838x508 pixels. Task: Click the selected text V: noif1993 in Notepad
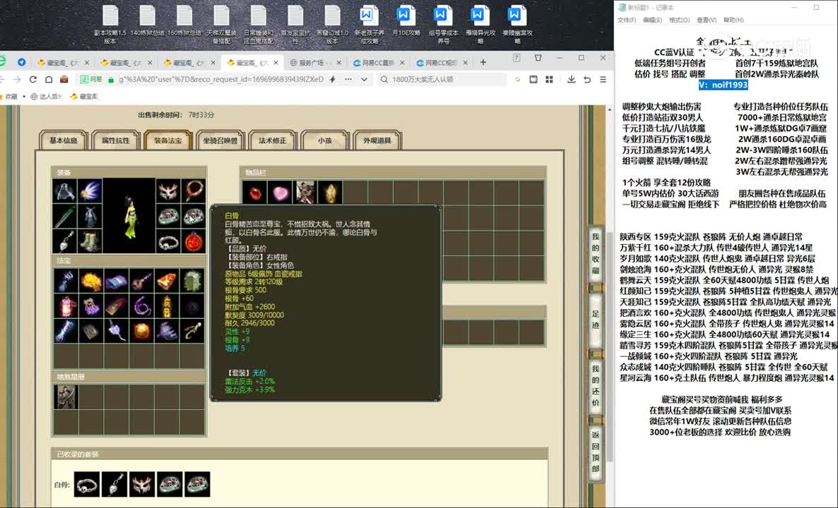(723, 85)
